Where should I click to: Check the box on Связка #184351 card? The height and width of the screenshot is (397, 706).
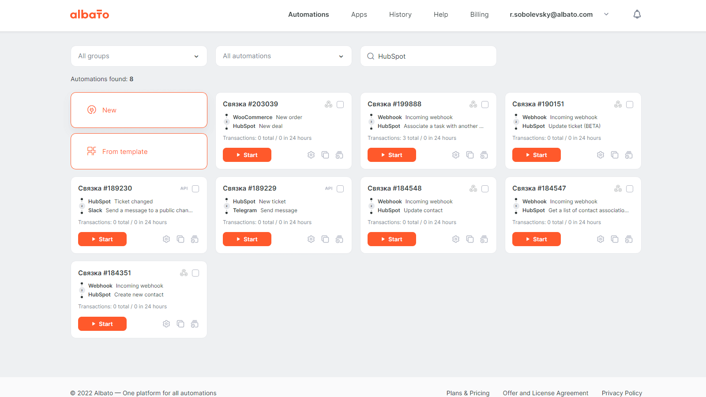(195, 273)
